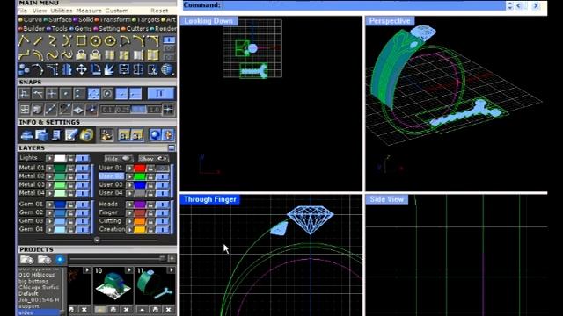Click the Reset button in Main Menu
The width and height of the screenshot is (563, 316).
[x=159, y=11]
